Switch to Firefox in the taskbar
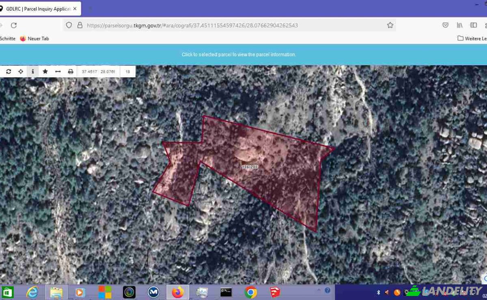Screen dimensions: 487x300 click(178, 292)
